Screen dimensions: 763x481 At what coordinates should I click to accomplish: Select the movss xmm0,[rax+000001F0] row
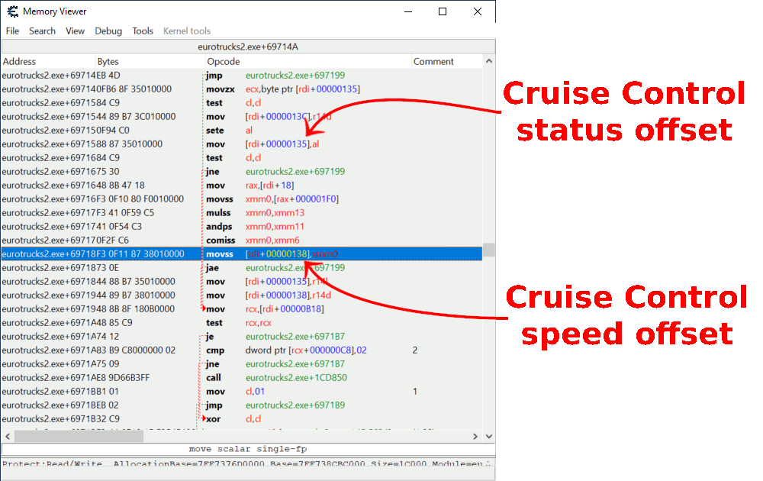coord(242,199)
